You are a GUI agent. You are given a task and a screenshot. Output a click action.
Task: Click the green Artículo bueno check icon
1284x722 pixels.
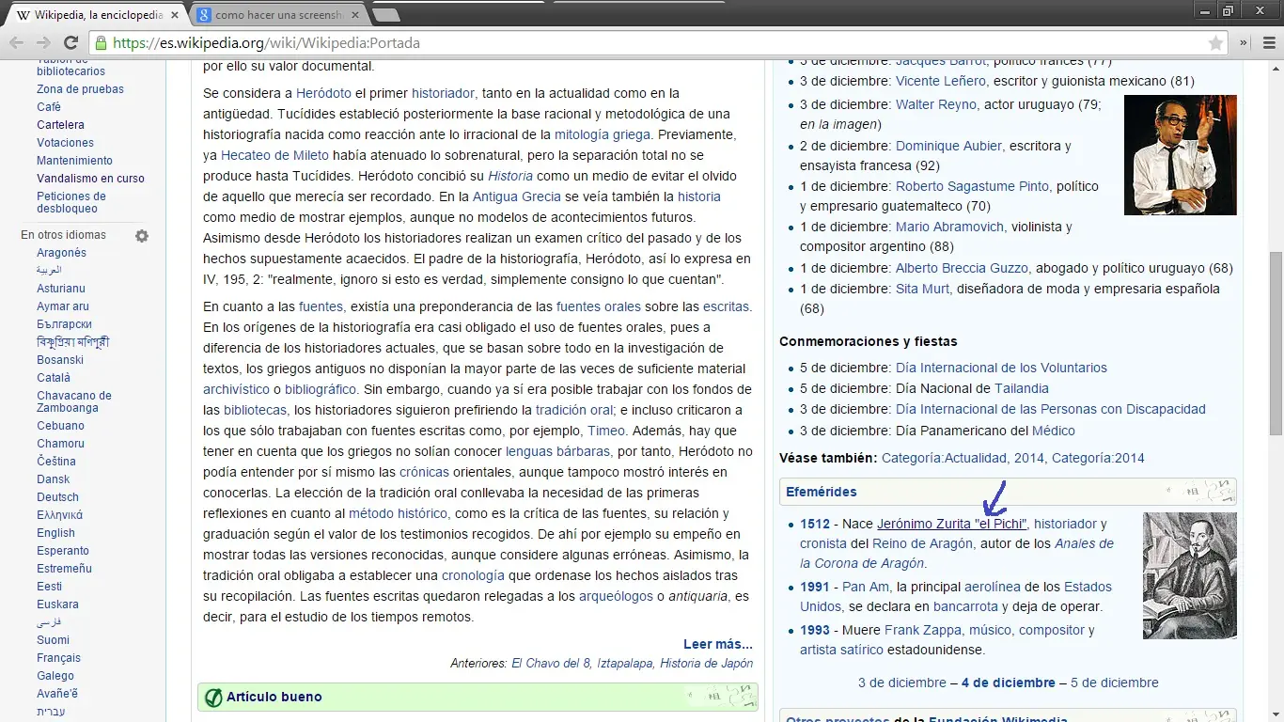tap(213, 698)
